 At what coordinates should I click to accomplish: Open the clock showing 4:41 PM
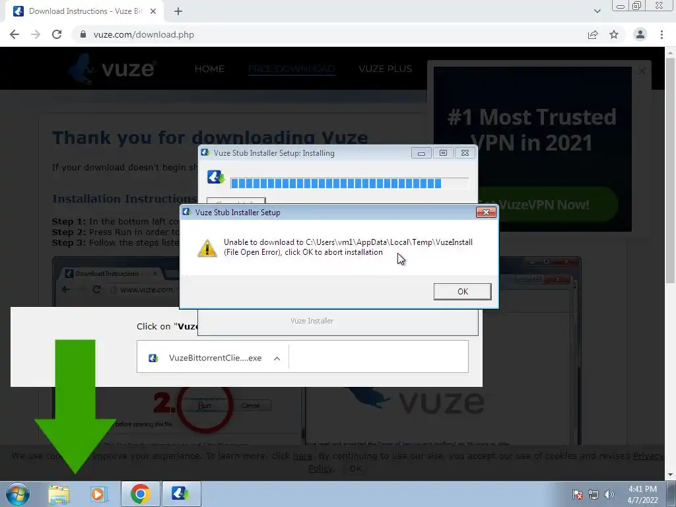click(x=642, y=494)
